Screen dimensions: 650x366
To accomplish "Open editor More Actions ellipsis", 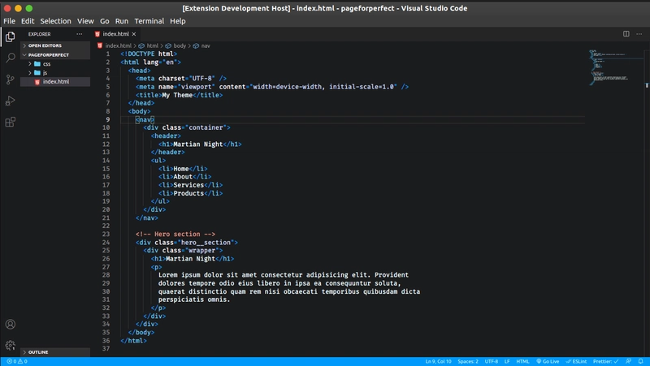I will click(639, 34).
